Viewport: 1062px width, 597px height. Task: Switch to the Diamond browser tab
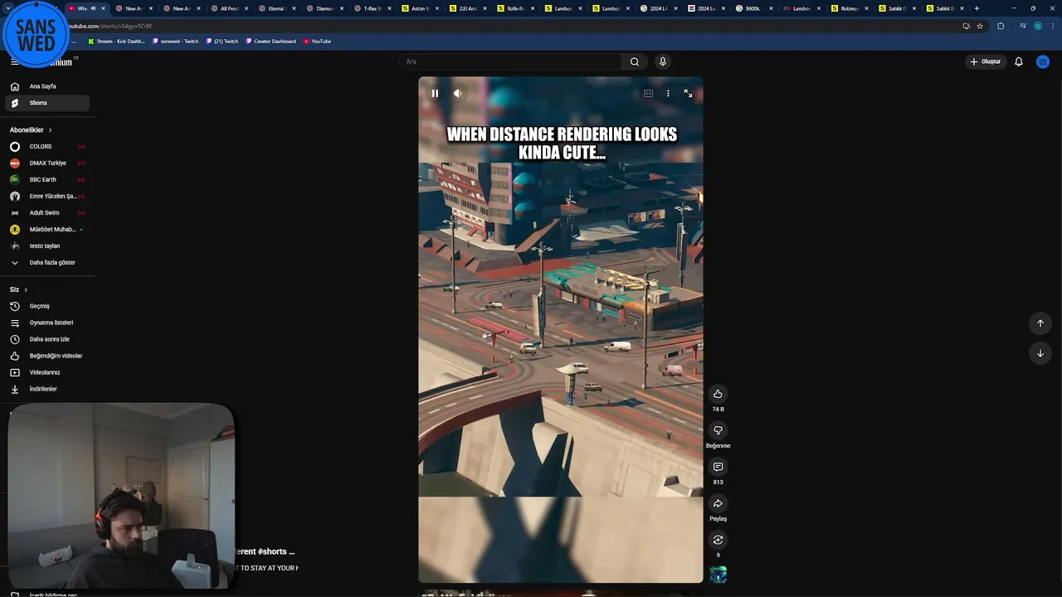[324, 8]
